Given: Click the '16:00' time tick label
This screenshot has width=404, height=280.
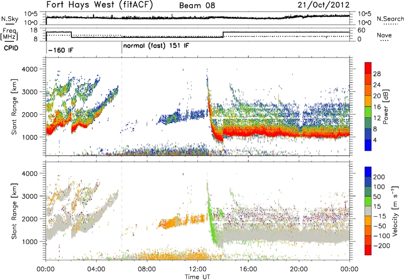Looking at the screenshot, I should pyautogui.click(x=248, y=269).
